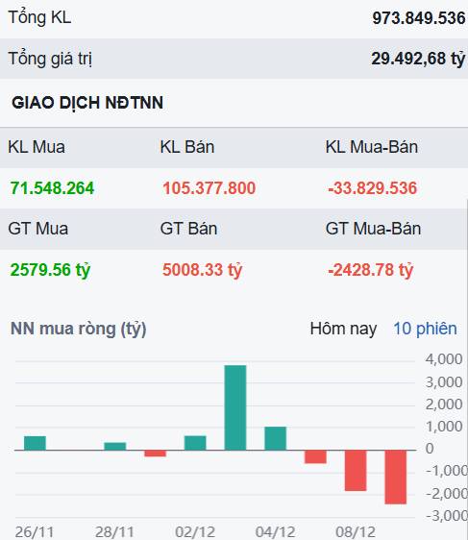
Task: Select the buy volume 71.548.264
Action: click(52, 188)
